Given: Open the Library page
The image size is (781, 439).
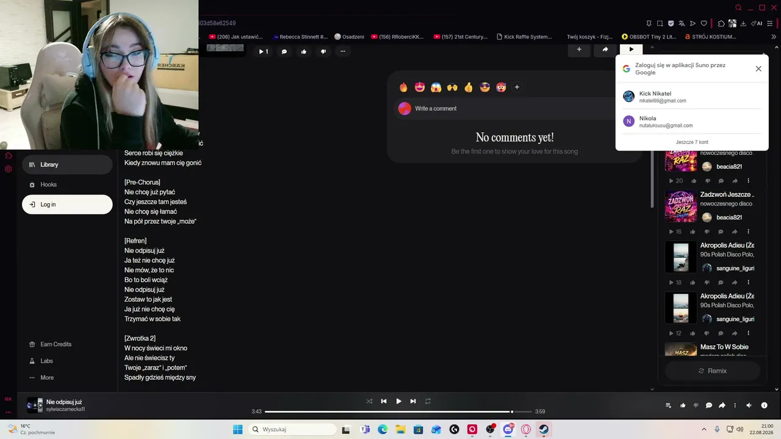Looking at the screenshot, I should (x=67, y=165).
